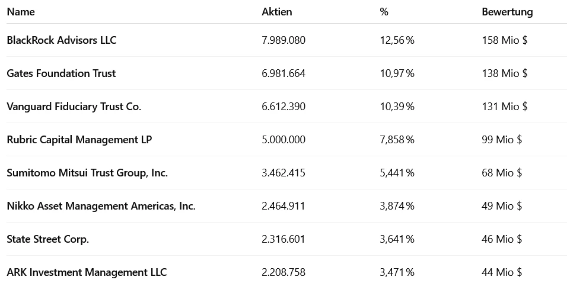Select the 5.000.000 shares cell
This screenshot has width=567, height=296.
(x=283, y=140)
